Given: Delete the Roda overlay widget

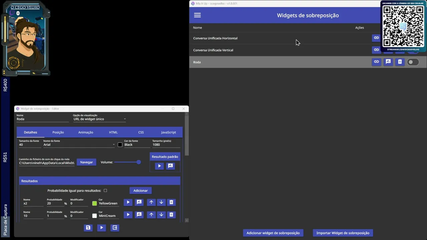Looking at the screenshot, I should tap(400, 62).
